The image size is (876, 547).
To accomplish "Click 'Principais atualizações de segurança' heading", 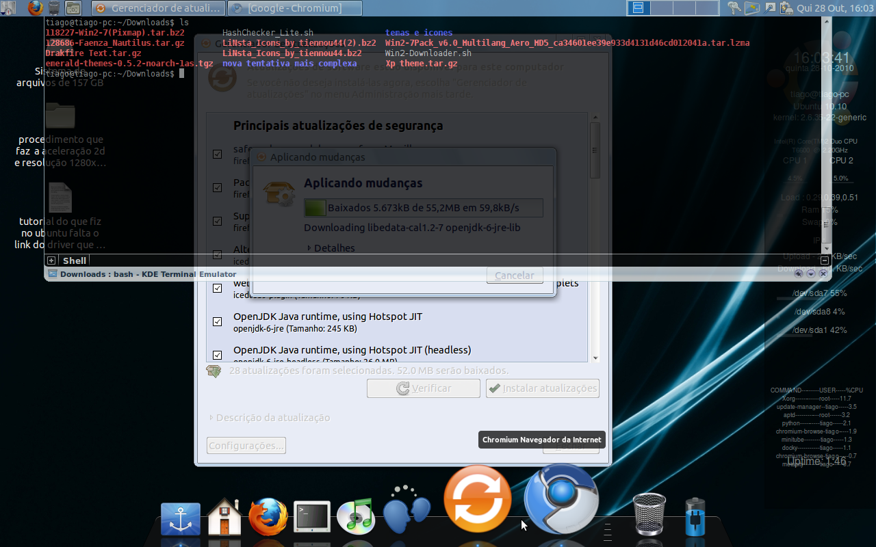I will click(338, 126).
